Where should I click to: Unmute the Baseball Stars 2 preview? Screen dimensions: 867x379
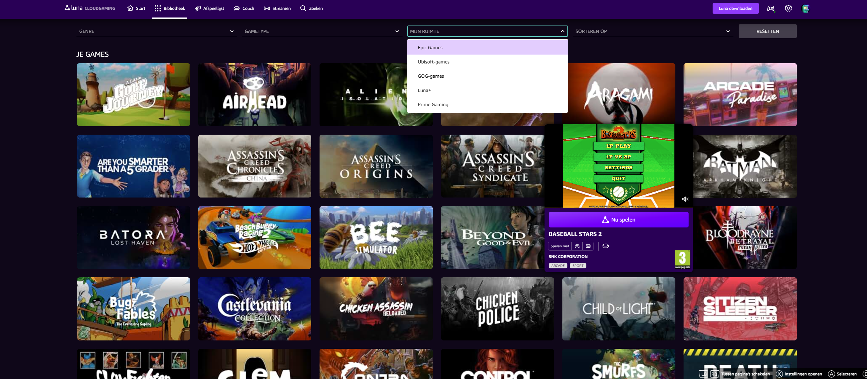coord(685,199)
